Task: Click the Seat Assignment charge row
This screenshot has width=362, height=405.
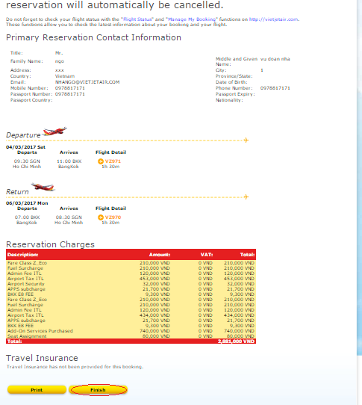Action: tap(131, 336)
